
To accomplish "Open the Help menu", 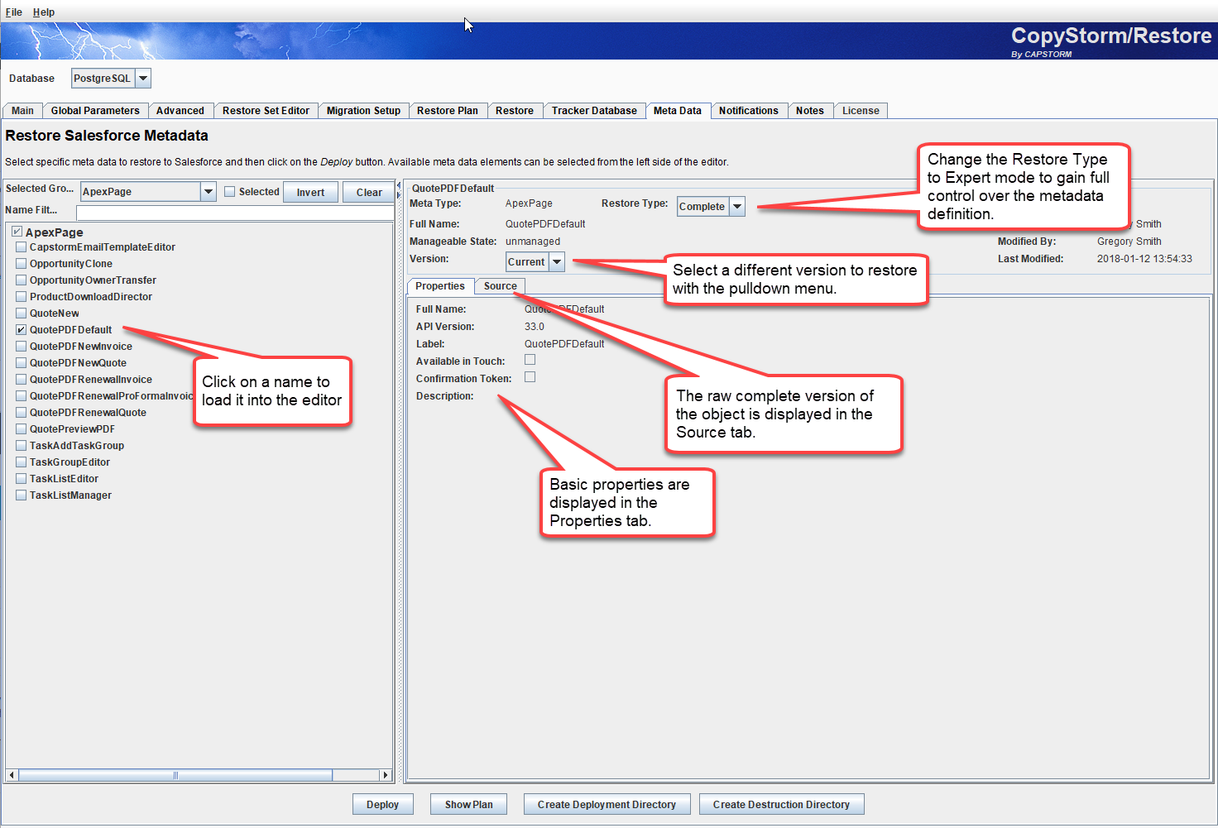I will (44, 12).
